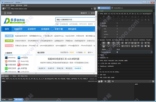
Task: Reload the previewed page
Action: click(92, 9)
